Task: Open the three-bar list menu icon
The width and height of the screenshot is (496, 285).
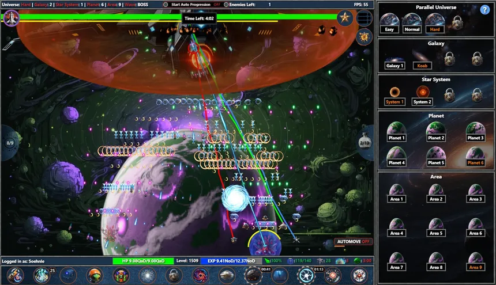Action: pyautogui.click(x=364, y=18)
